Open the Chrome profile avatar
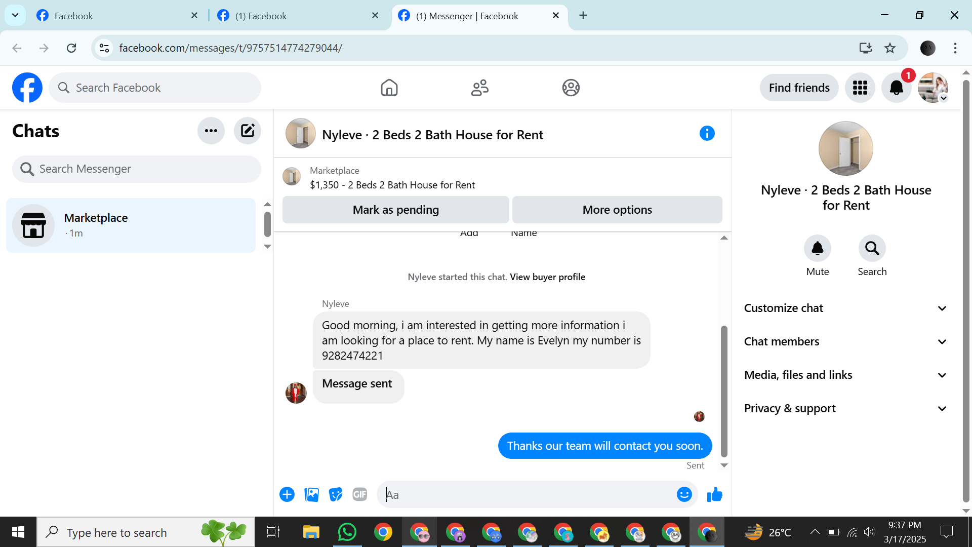The width and height of the screenshot is (972, 547). (927, 48)
